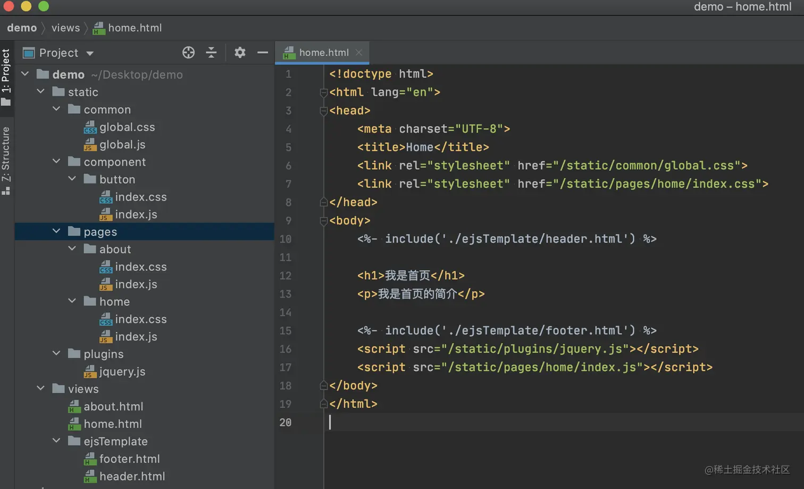The image size is (804, 489).
Task: Click the collapse all icon in Project panel
Action: point(211,52)
